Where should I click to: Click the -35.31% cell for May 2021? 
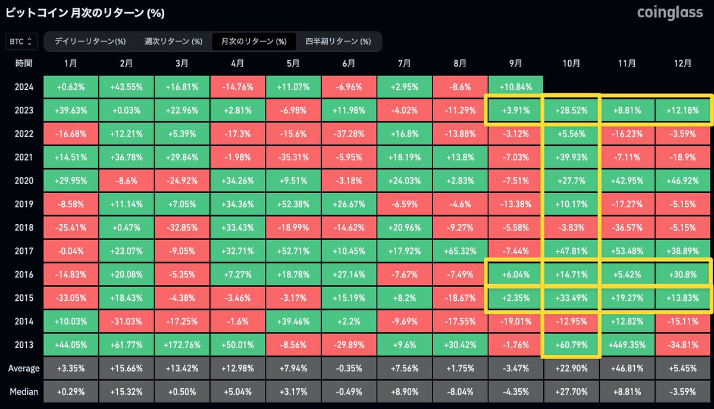pyautogui.click(x=293, y=157)
